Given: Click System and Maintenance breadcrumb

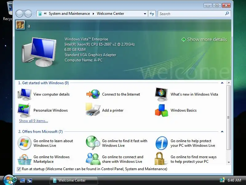Looking at the screenshot, I should click(69, 14).
